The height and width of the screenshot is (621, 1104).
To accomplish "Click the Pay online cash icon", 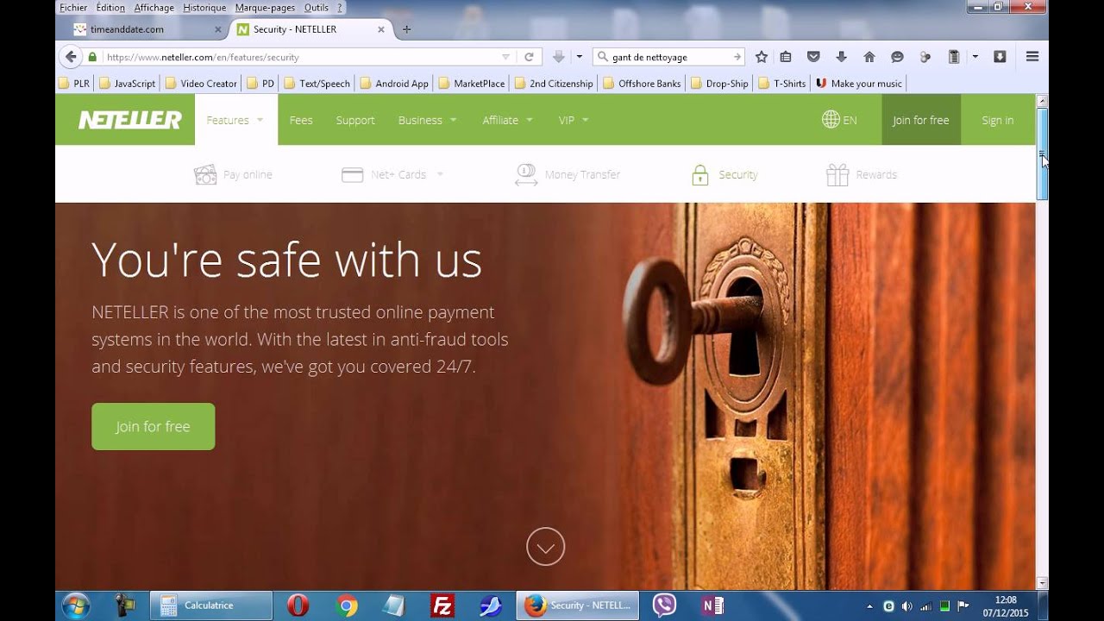I will 205,174.
